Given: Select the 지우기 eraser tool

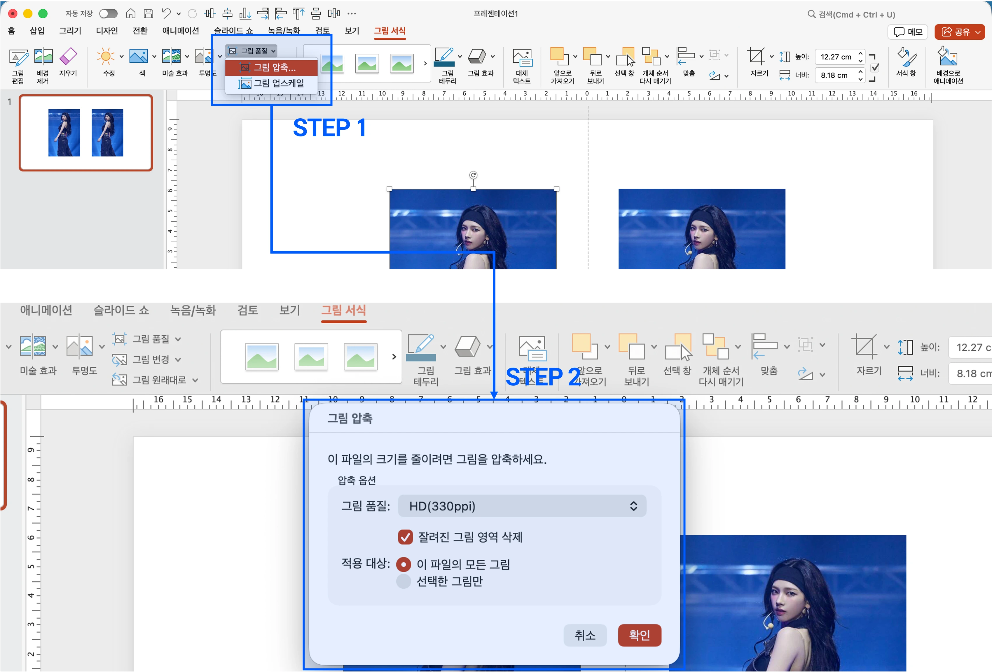Looking at the screenshot, I should click(x=68, y=62).
